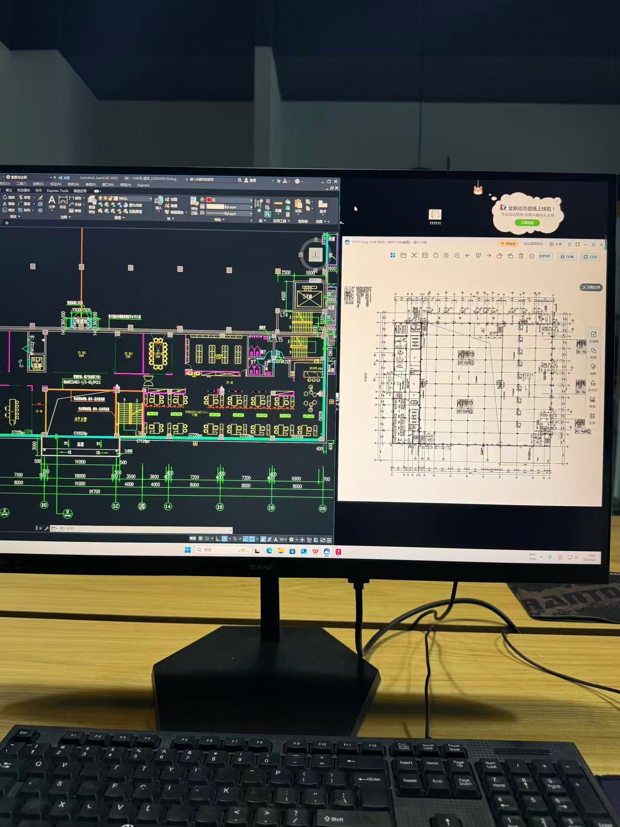
Task: Go to the next image with right arrow
Action: pos(489,256)
